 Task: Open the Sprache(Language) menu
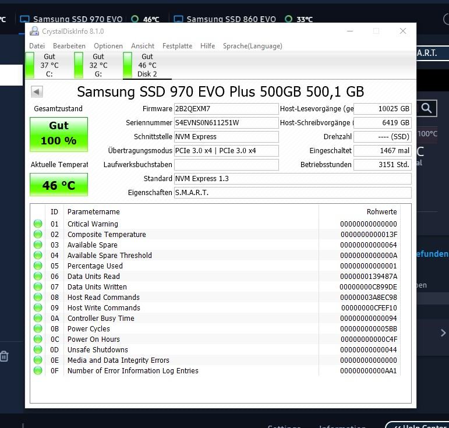tap(253, 46)
